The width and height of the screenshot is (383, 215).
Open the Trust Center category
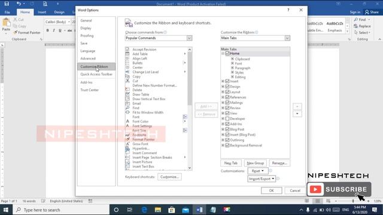point(89,90)
